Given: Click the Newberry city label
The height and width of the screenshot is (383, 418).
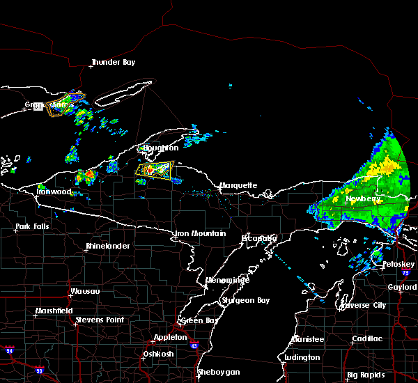Looking at the screenshot, I should click(363, 199).
